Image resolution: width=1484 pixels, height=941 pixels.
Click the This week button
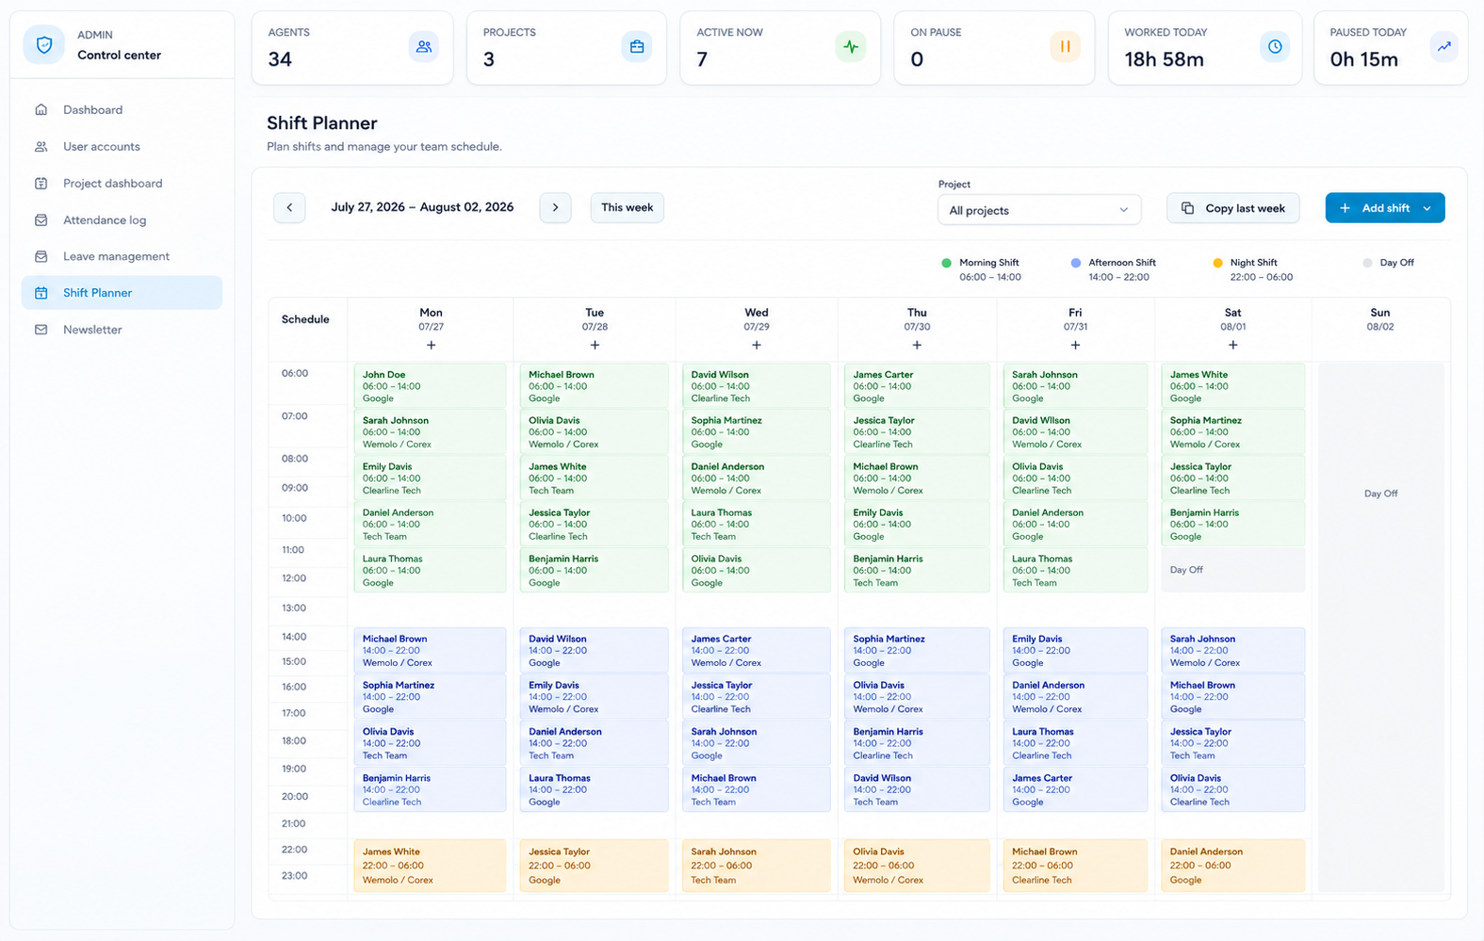click(628, 207)
